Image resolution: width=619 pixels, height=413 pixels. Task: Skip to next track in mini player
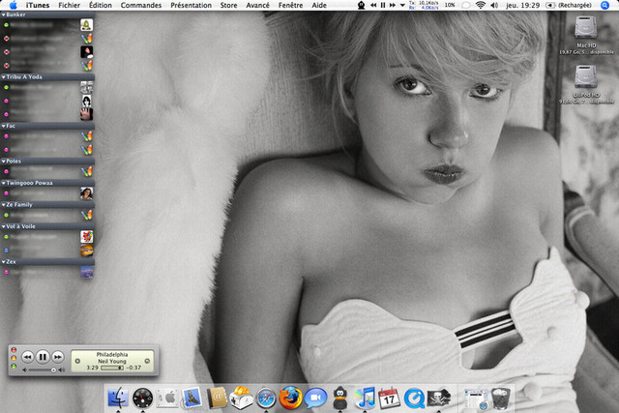point(58,357)
